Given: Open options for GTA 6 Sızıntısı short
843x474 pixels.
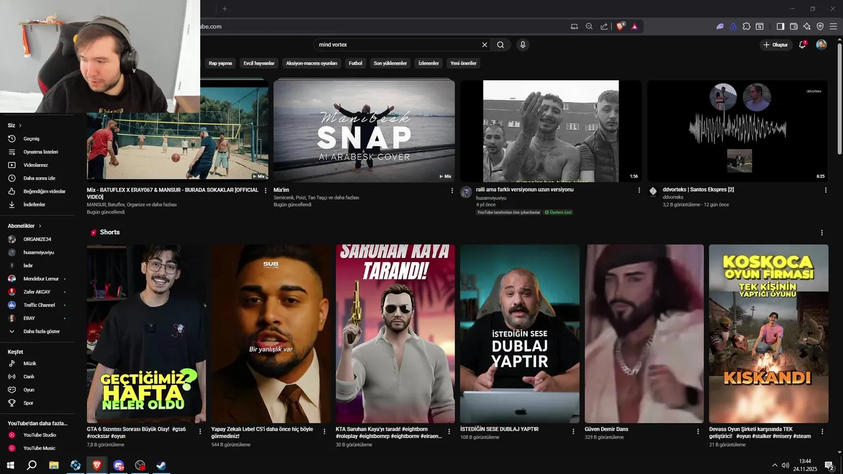Looking at the screenshot, I should (x=200, y=432).
